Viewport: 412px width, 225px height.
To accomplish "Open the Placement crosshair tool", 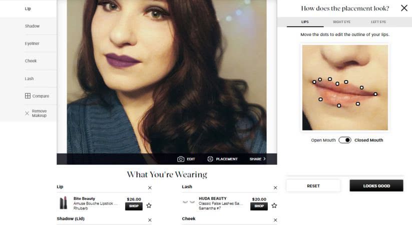I will pyautogui.click(x=210, y=159).
